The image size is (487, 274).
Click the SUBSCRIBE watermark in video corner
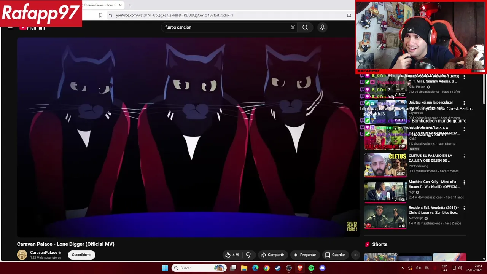(352, 226)
